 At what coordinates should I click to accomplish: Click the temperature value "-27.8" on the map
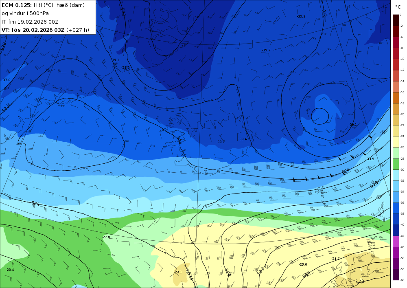[106, 237]
